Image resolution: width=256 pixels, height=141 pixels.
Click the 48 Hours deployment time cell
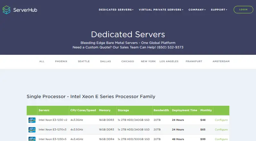(178, 139)
